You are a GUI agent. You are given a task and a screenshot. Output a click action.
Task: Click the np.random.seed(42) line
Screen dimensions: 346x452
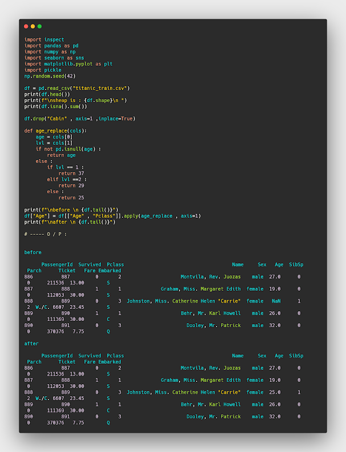coord(50,76)
